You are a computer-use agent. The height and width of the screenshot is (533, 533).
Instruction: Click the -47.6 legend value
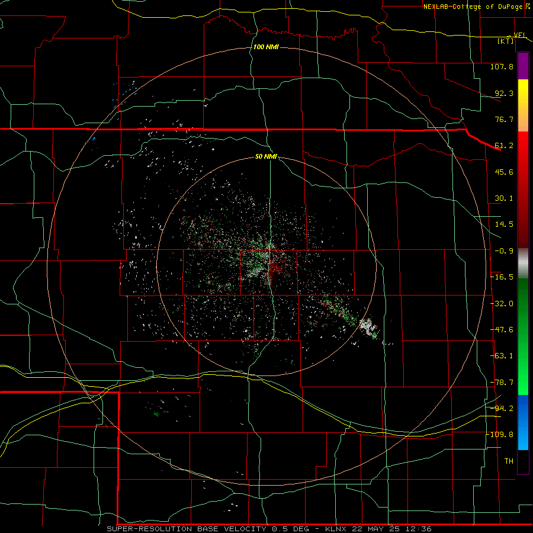[x=502, y=330]
